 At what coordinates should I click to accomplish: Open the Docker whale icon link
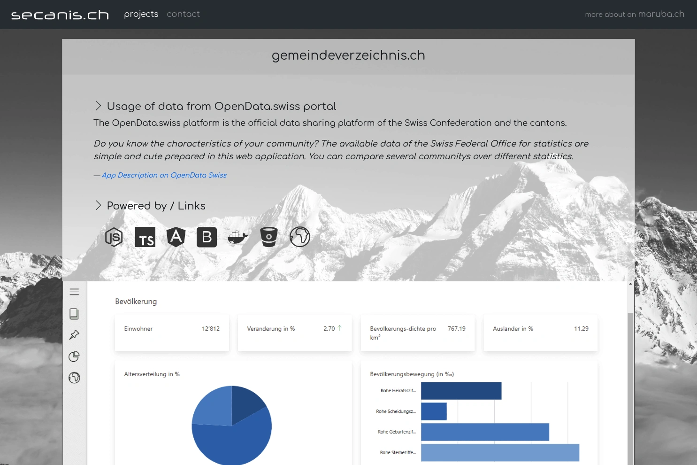pyautogui.click(x=237, y=237)
